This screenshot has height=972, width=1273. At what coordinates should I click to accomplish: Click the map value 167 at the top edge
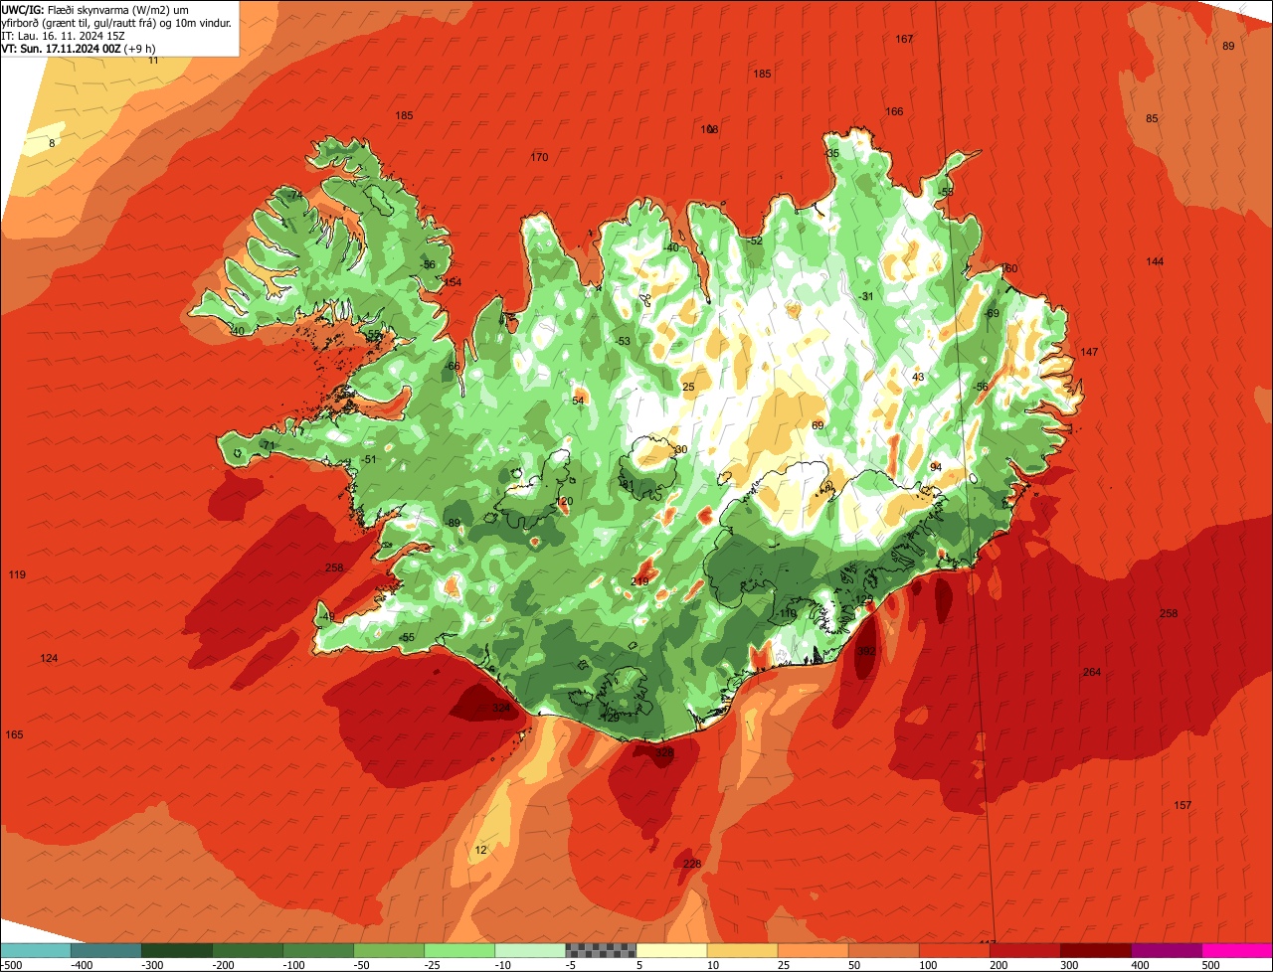tap(904, 39)
